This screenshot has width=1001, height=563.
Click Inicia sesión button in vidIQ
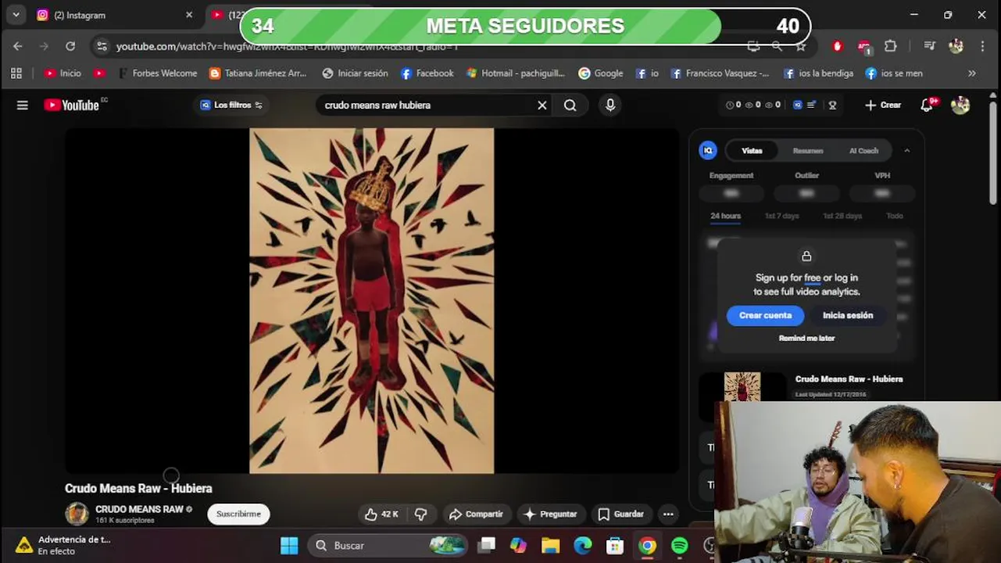click(x=848, y=315)
